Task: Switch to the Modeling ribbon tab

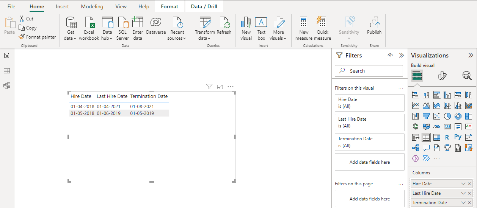Action: pyautogui.click(x=92, y=6)
